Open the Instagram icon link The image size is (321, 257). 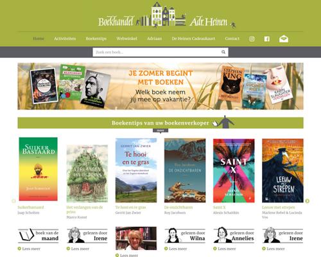tap(252, 39)
